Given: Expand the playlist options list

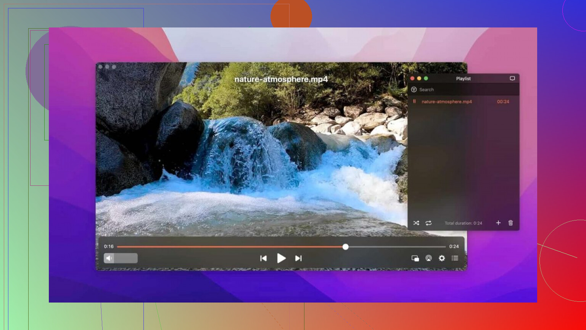Looking at the screenshot, I should click(x=455, y=258).
